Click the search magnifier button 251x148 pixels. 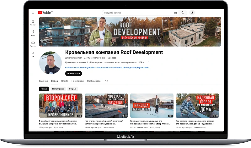tap(183, 13)
